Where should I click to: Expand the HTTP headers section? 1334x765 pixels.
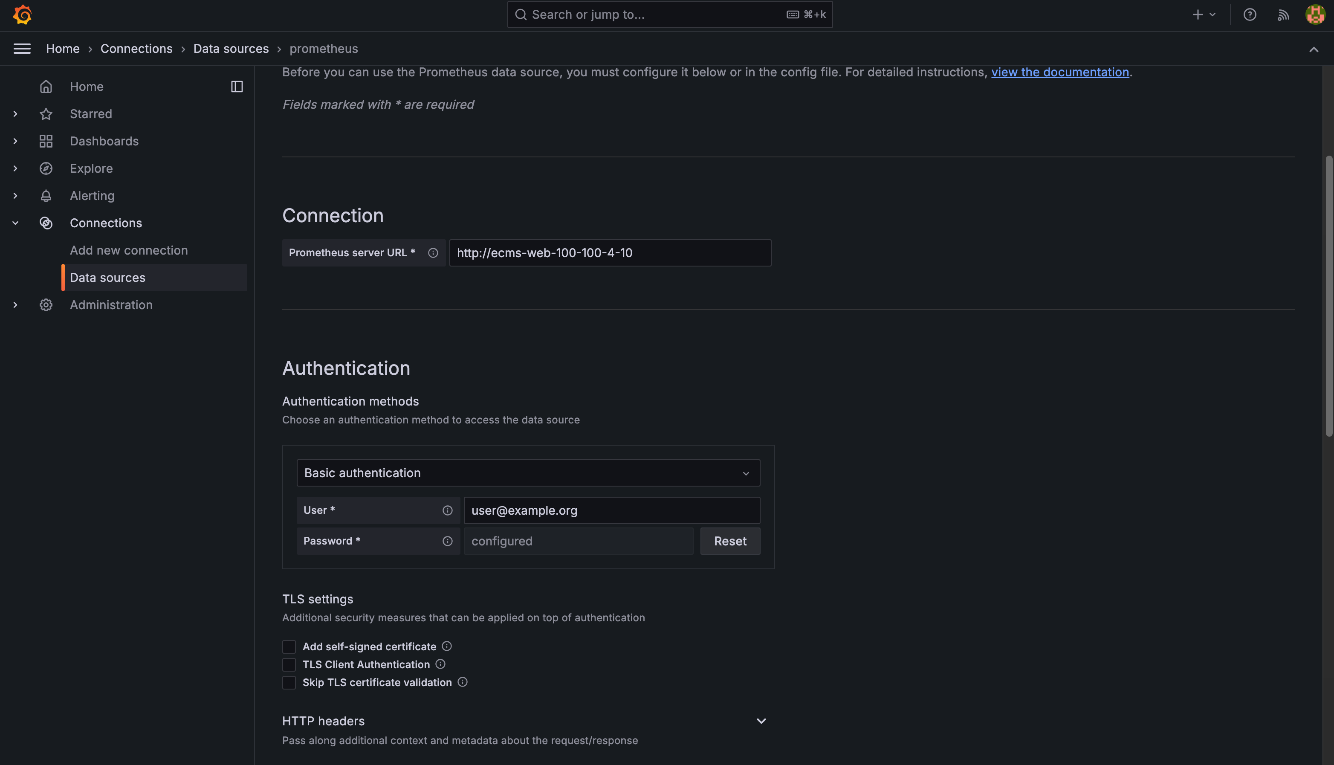(x=761, y=722)
